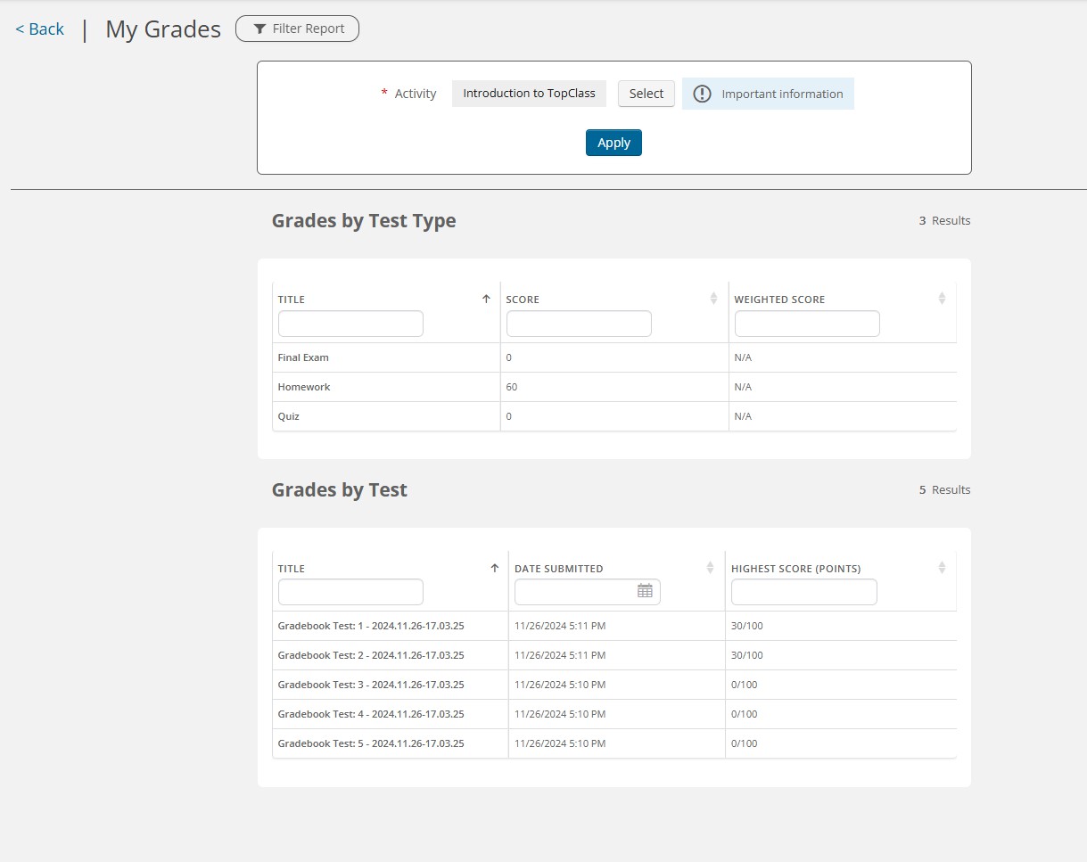Image resolution: width=1087 pixels, height=862 pixels.
Task: Open Gradebook Test: 4 row
Action: pyautogui.click(x=371, y=714)
